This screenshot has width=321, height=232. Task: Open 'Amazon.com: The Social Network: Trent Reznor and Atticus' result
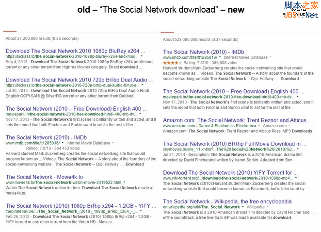(x=238, y=120)
